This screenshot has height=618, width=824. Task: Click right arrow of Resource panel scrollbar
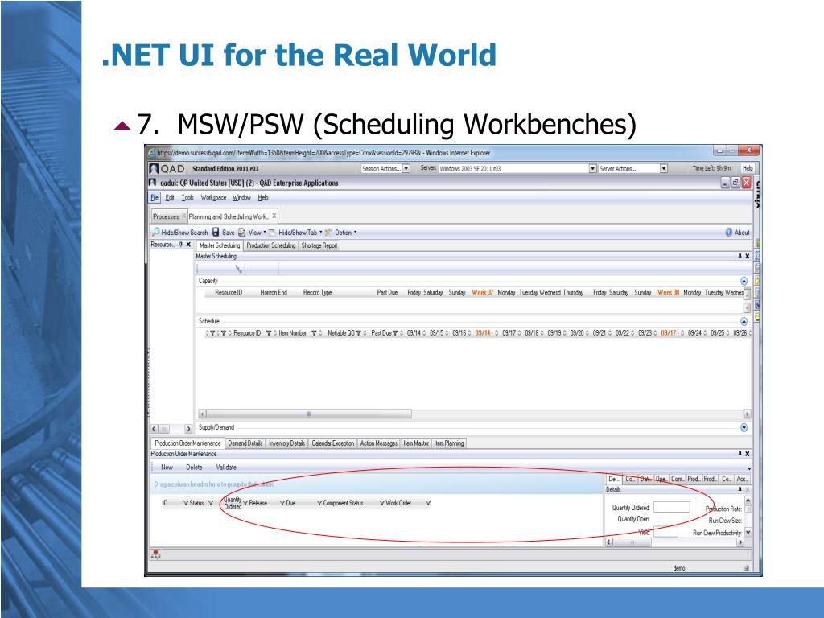(188, 429)
